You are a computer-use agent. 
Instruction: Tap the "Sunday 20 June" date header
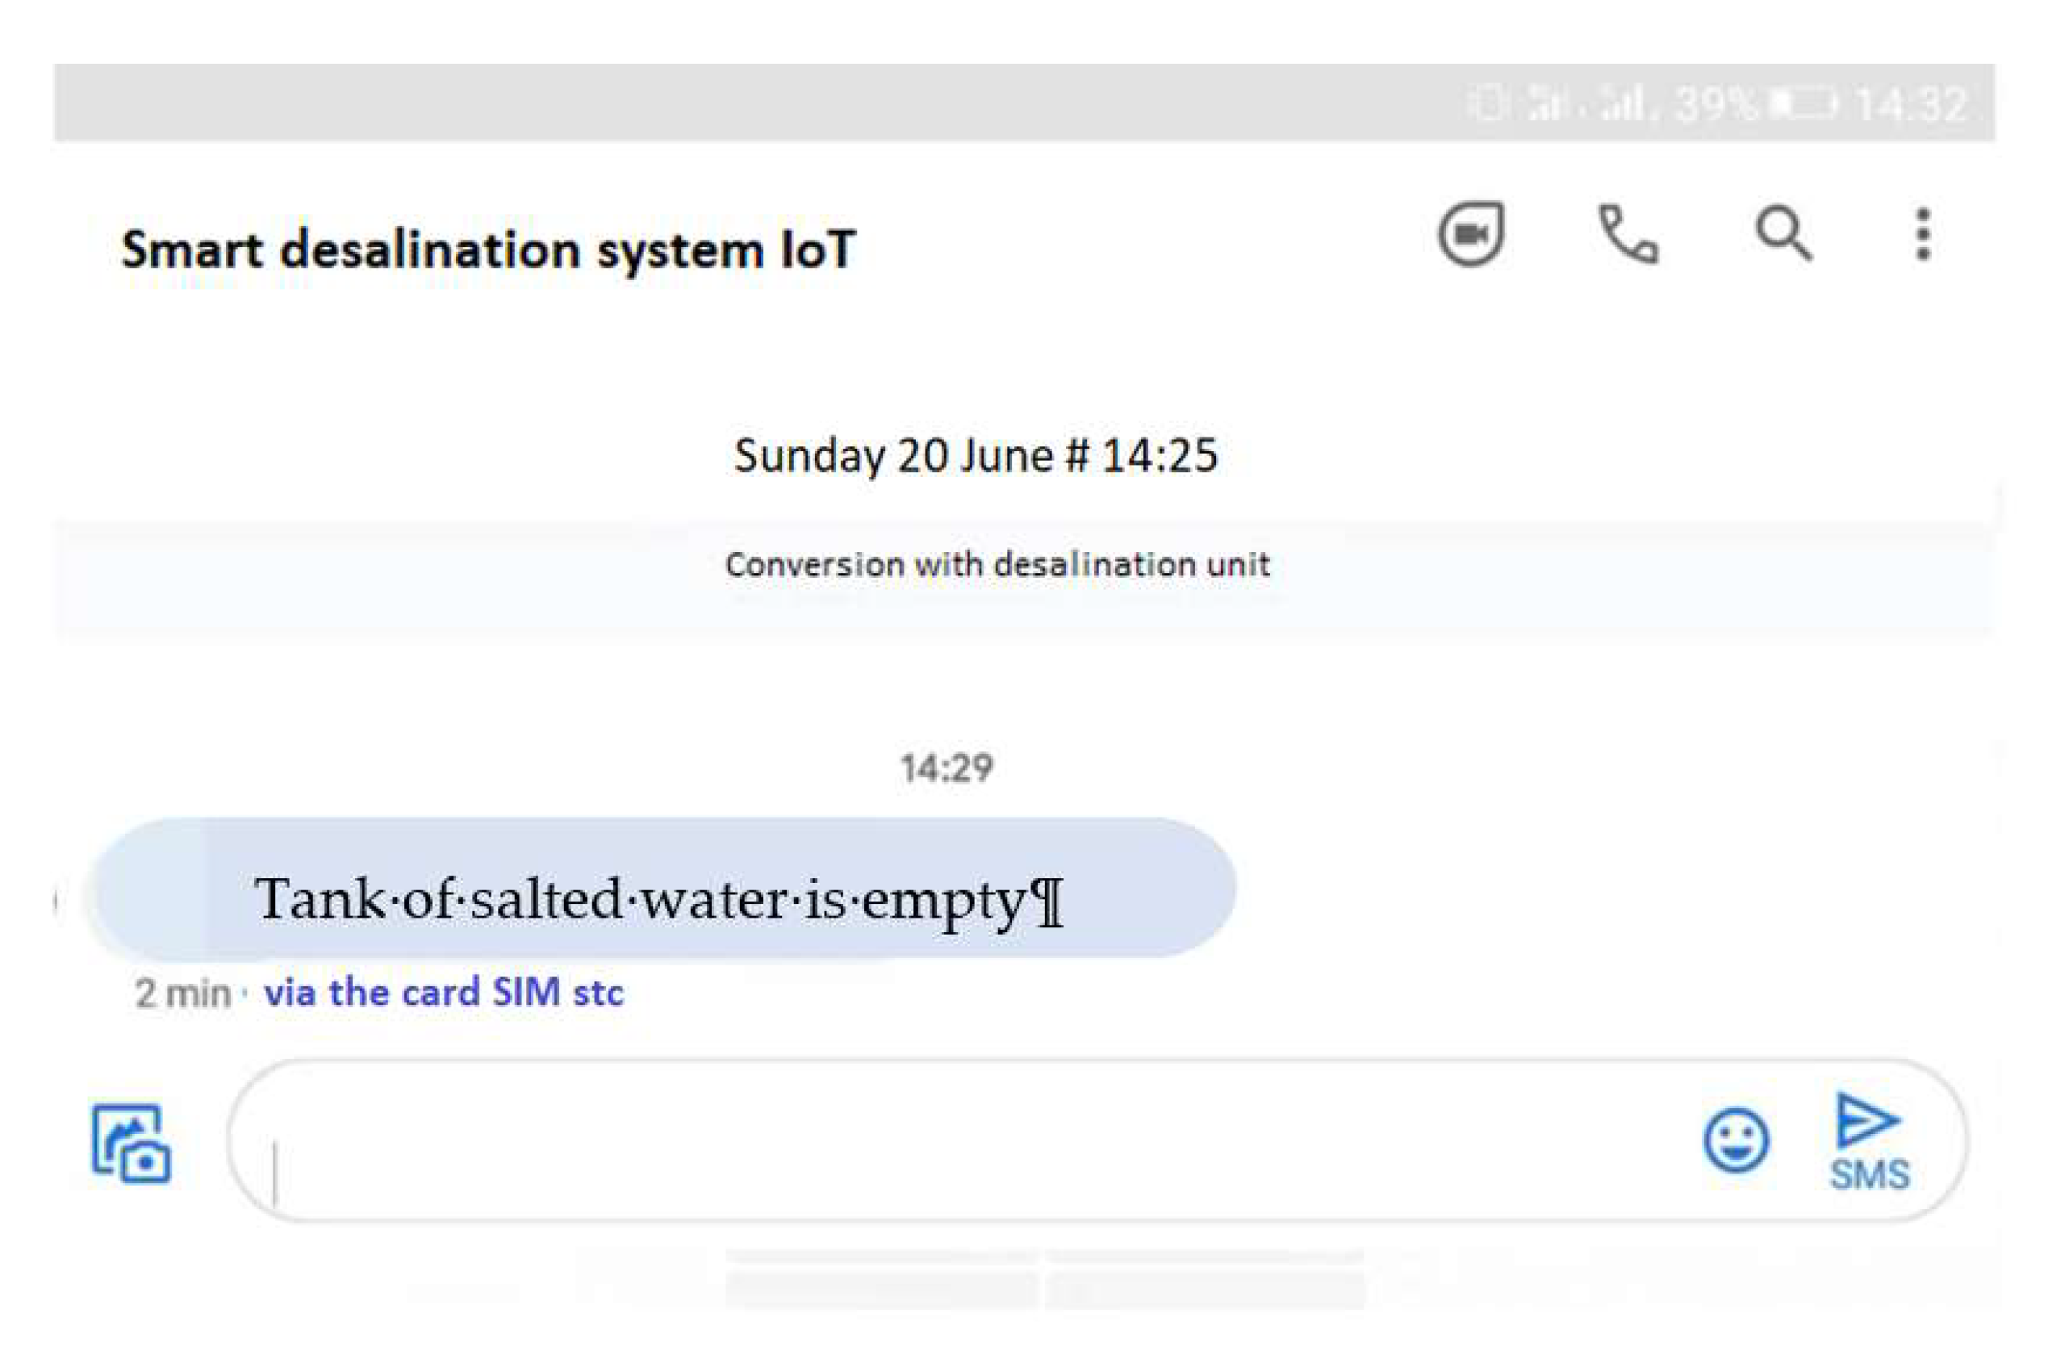(975, 455)
